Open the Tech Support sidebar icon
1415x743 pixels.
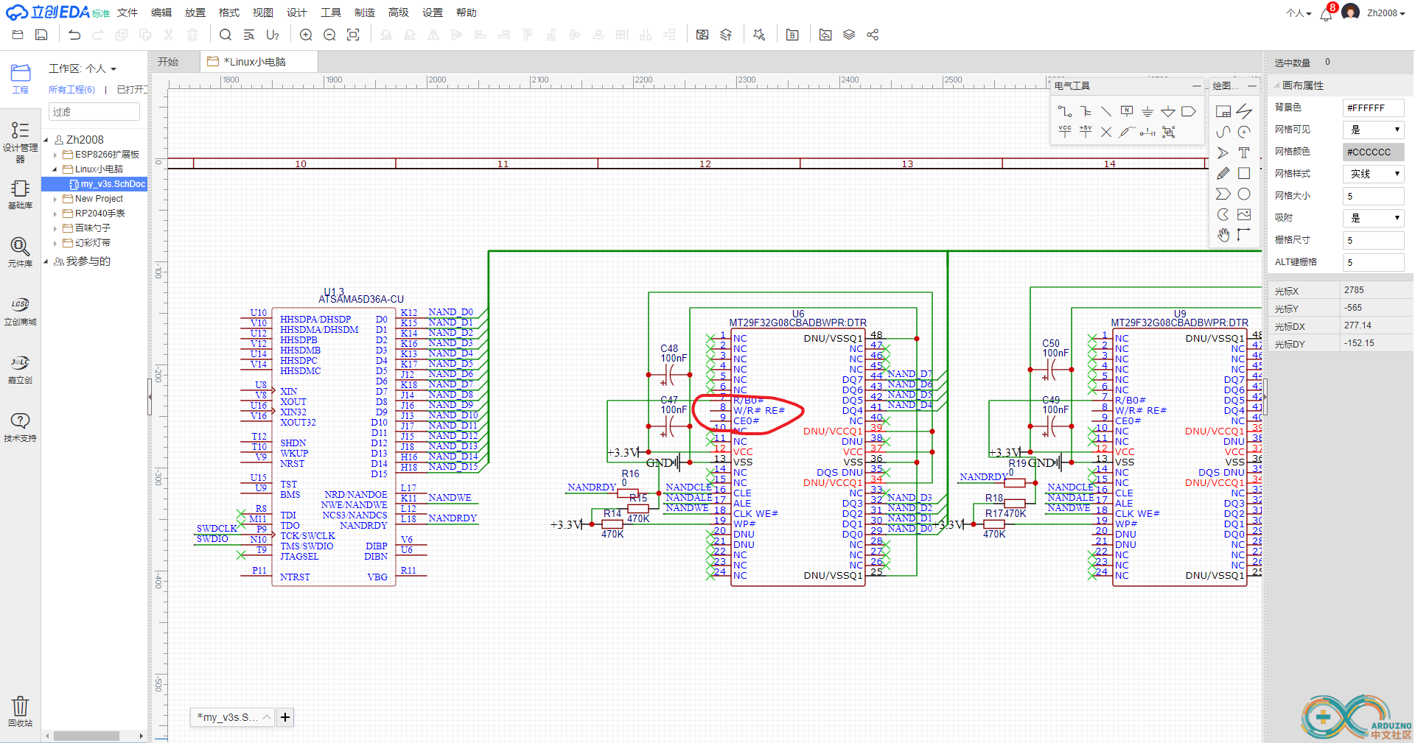(x=20, y=427)
